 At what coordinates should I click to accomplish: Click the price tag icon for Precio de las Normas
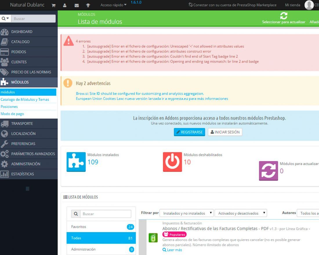tap(4, 72)
